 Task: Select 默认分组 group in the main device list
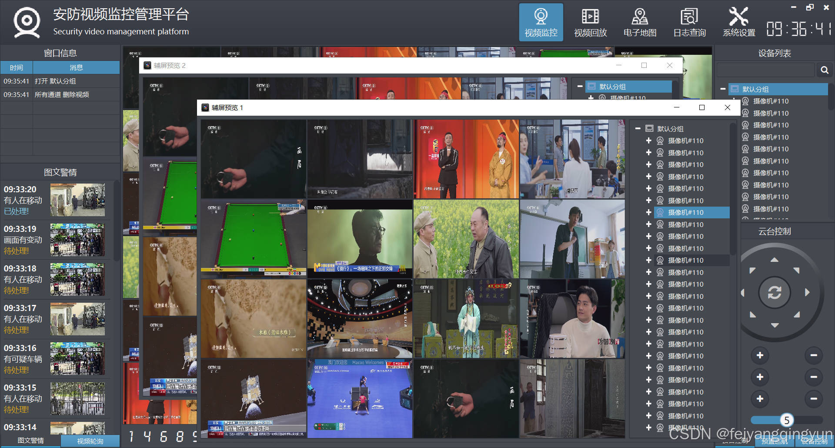click(778, 89)
